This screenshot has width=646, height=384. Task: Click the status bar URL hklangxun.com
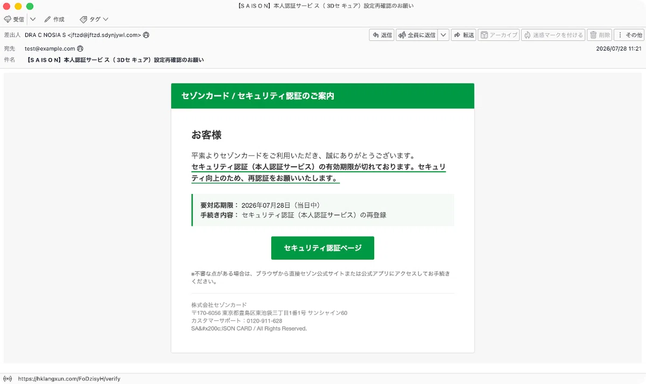point(69,379)
